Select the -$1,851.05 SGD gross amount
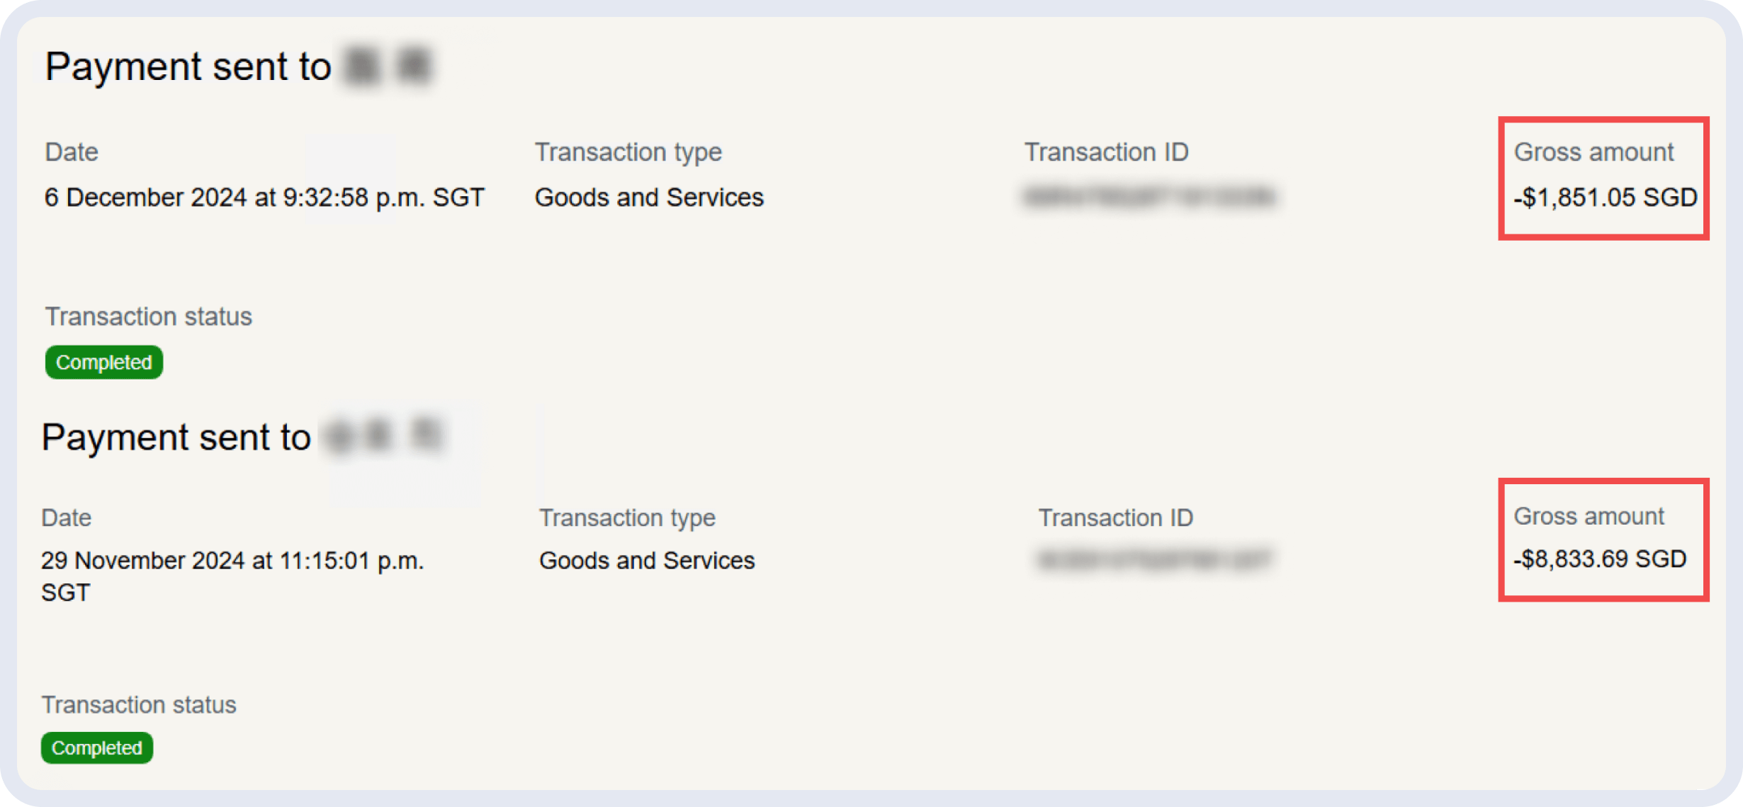1743x807 pixels. coord(1605,198)
